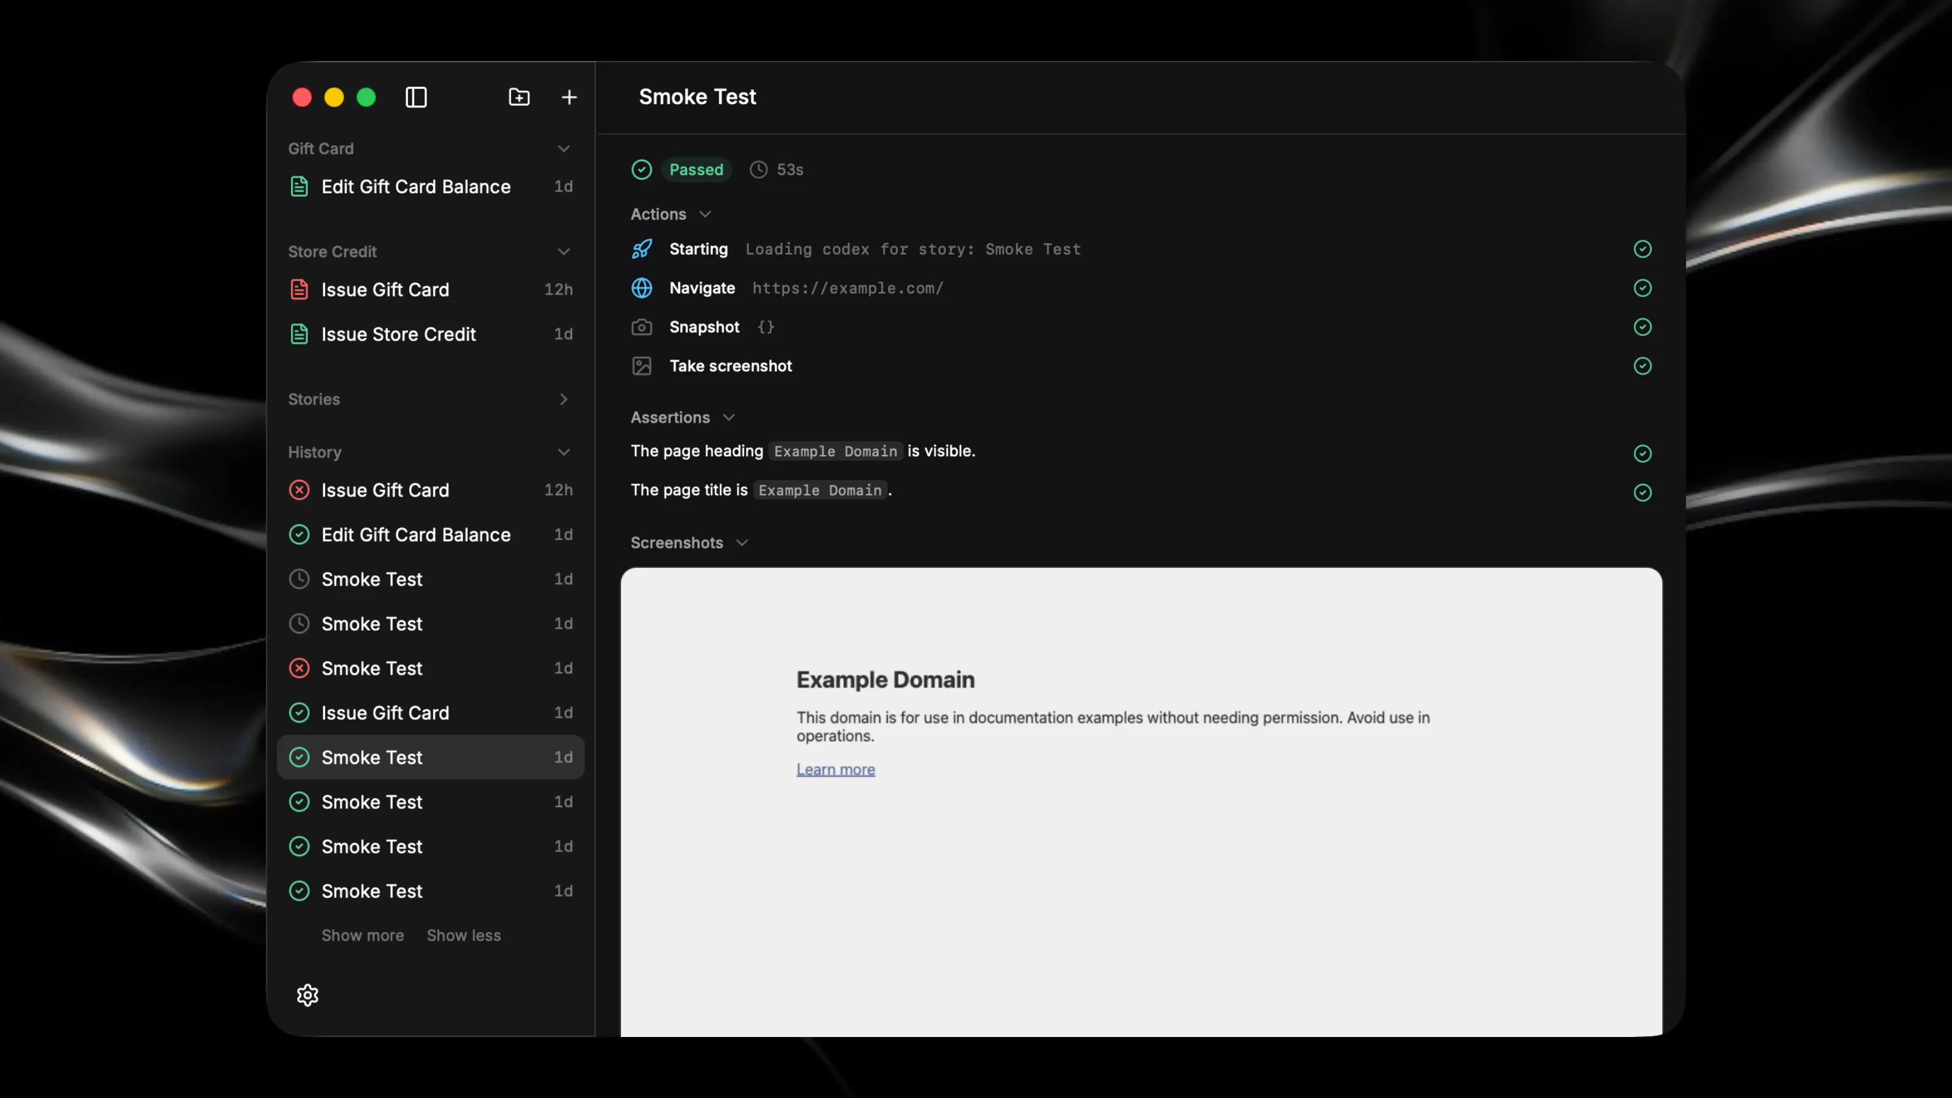1952x1098 pixels.
Task: Click the Smoke Test page title
Action: [697, 97]
